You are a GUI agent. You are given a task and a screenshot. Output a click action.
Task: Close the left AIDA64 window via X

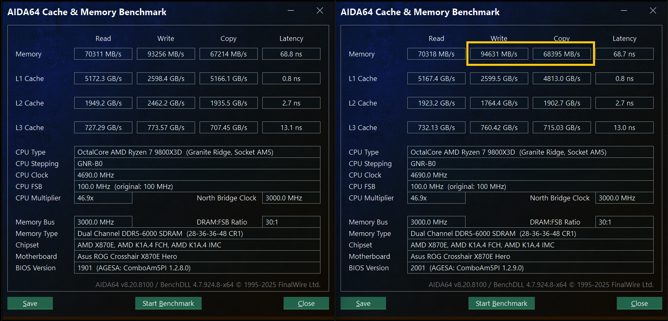coord(320,11)
